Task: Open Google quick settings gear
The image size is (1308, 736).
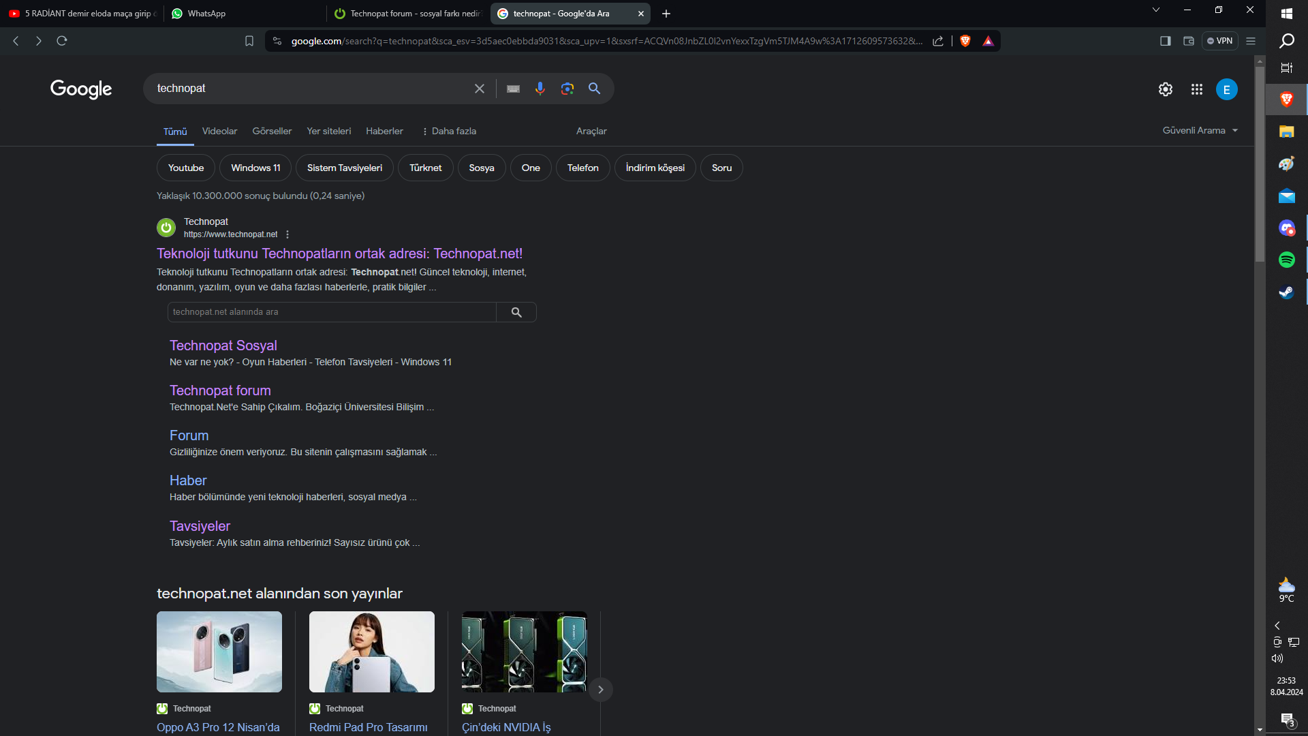Action: [x=1165, y=89]
